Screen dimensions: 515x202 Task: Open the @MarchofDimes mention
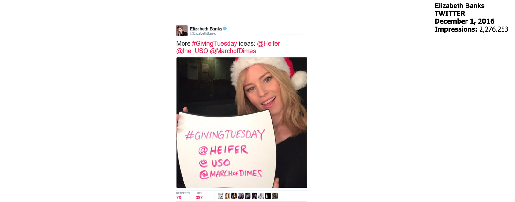pyautogui.click(x=233, y=51)
